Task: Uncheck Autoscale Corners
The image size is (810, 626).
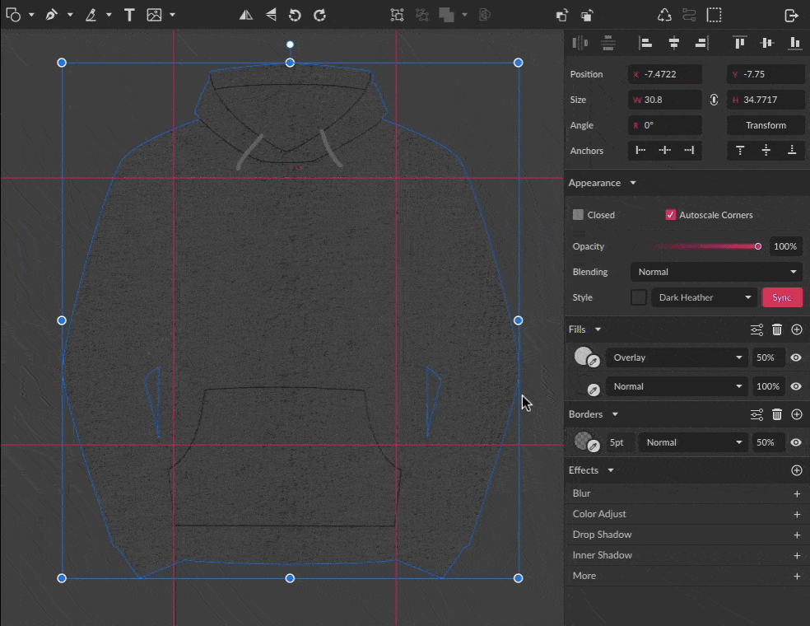Action: pos(671,215)
